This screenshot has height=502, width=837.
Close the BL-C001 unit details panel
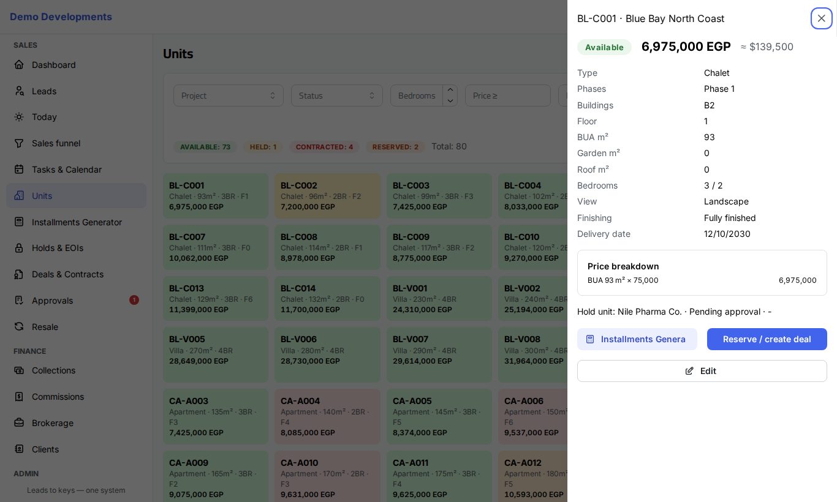click(821, 18)
